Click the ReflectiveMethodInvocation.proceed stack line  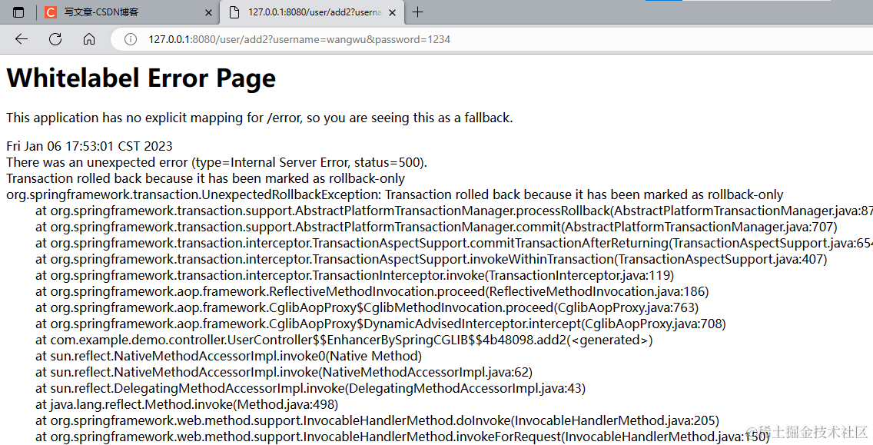[x=372, y=291]
